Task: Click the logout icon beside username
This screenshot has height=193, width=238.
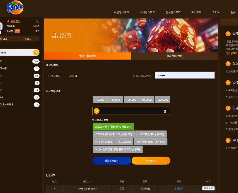Action: [x=38, y=21]
